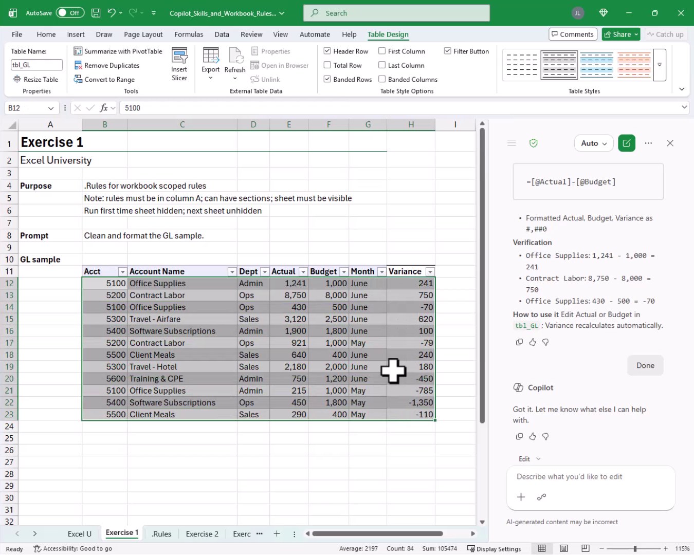Open Month column filter dropdown
This screenshot has width=694, height=555.
point(381,271)
